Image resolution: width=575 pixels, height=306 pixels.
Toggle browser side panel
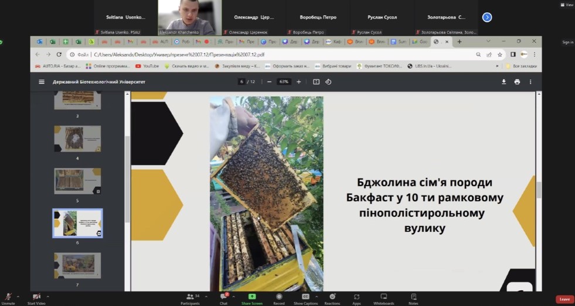513,54
